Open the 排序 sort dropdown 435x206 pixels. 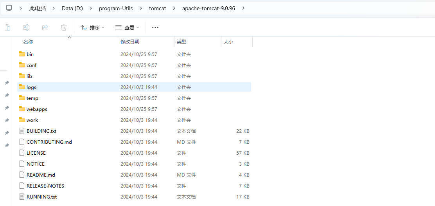tap(92, 27)
